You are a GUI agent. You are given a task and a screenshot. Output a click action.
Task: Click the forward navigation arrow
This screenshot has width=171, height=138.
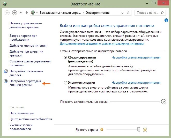(x=14, y=13)
